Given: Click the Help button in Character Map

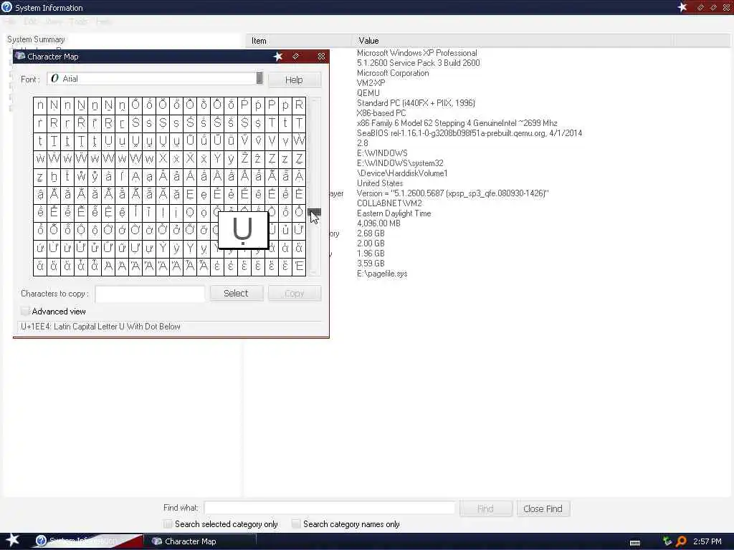Looking at the screenshot, I should point(295,79).
